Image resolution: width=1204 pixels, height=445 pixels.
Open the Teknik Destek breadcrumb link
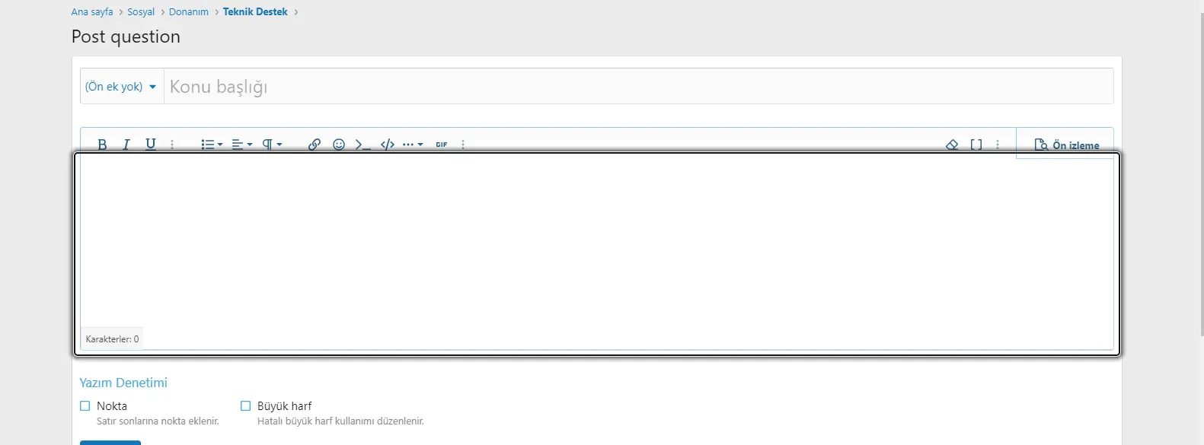click(x=255, y=12)
